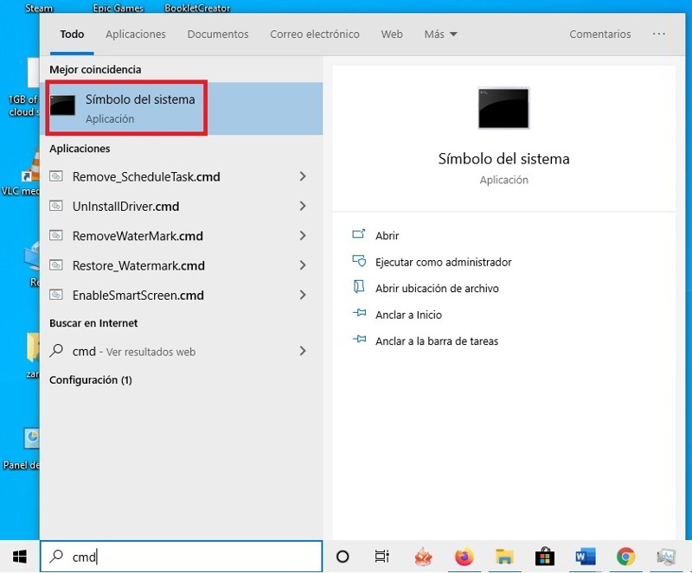The height and width of the screenshot is (573, 692).
Task: Expand options for Remove_ScheduleTask.cmd
Action: coord(303,176)
